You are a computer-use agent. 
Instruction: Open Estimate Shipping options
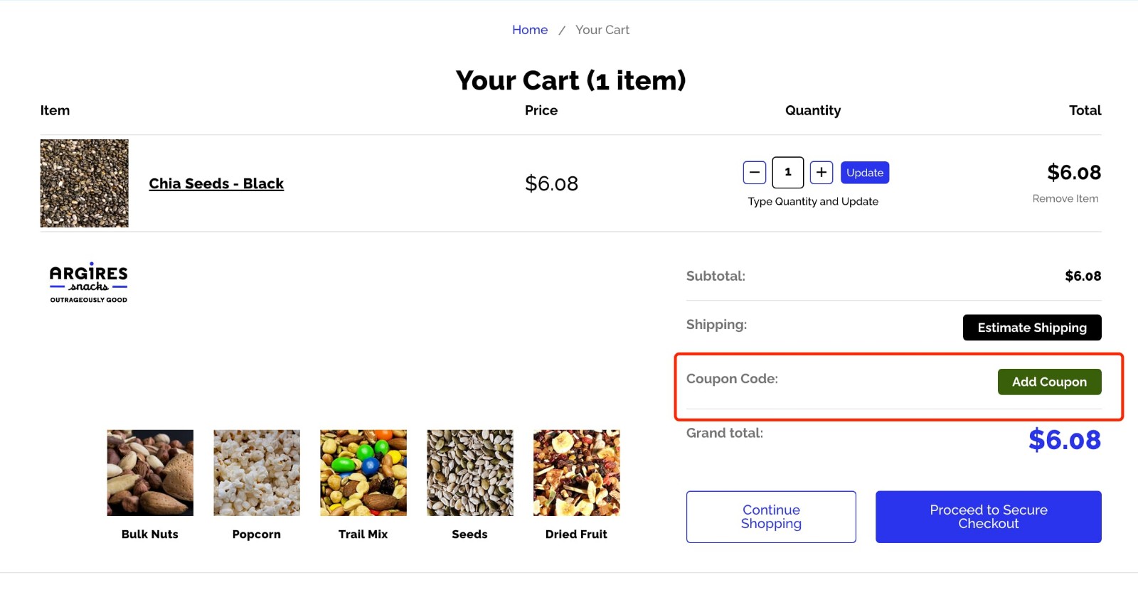click(x=1031, y=327)
